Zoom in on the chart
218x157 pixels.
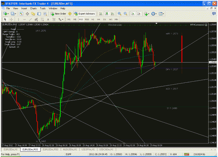click(x=119, y=14)
